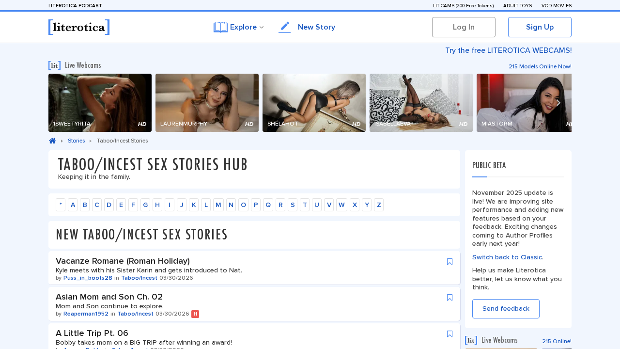Screen dimensions: 620x349
Task: Filter stories by letter H
Action: (x=157, y=205)
